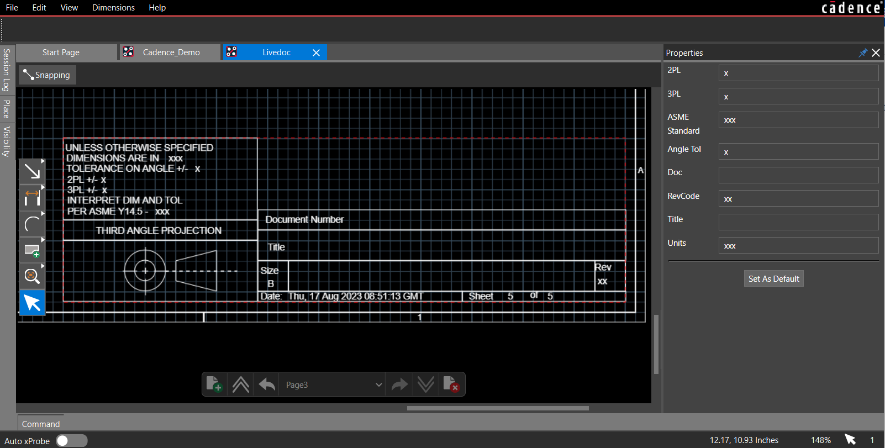This screenshot has height=448, width=885.
Task: Click the delete page icon
Action: click(451, 384)
